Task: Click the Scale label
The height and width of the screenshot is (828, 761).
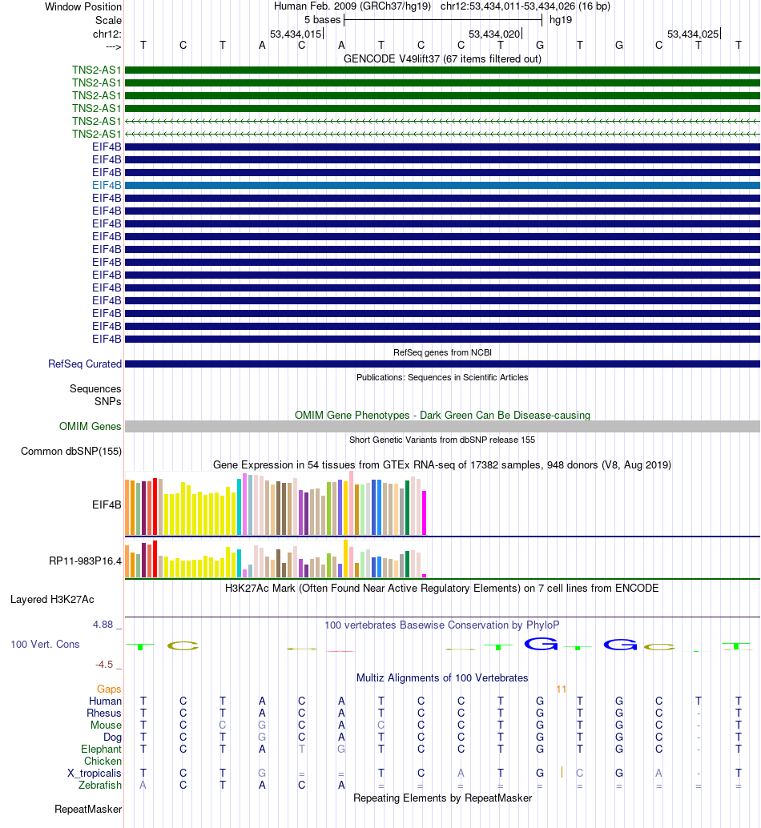Action: click(x=108, y=20)
